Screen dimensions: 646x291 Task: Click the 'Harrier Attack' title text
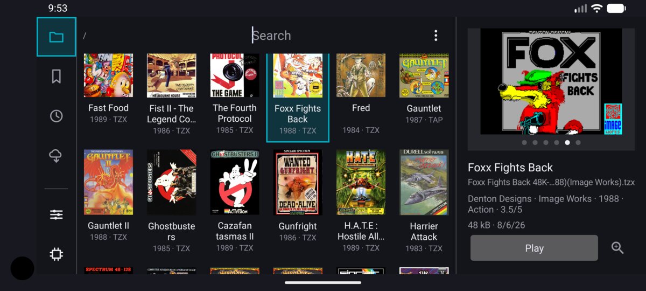click(424, 232)
